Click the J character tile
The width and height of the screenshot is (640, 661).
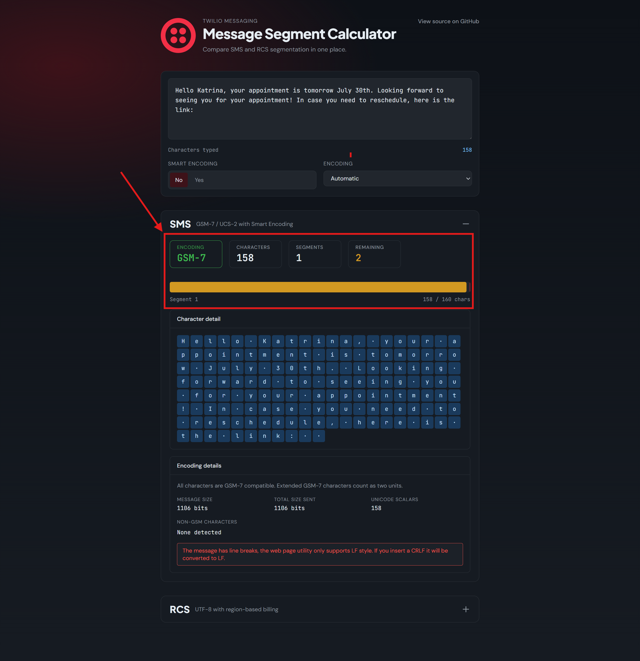[210, 368]
